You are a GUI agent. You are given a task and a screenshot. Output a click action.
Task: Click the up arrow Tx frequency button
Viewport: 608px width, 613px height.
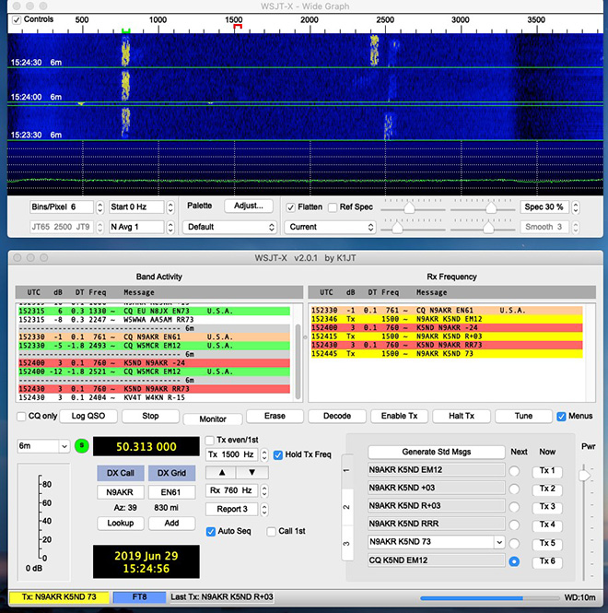tap(221, 472)
